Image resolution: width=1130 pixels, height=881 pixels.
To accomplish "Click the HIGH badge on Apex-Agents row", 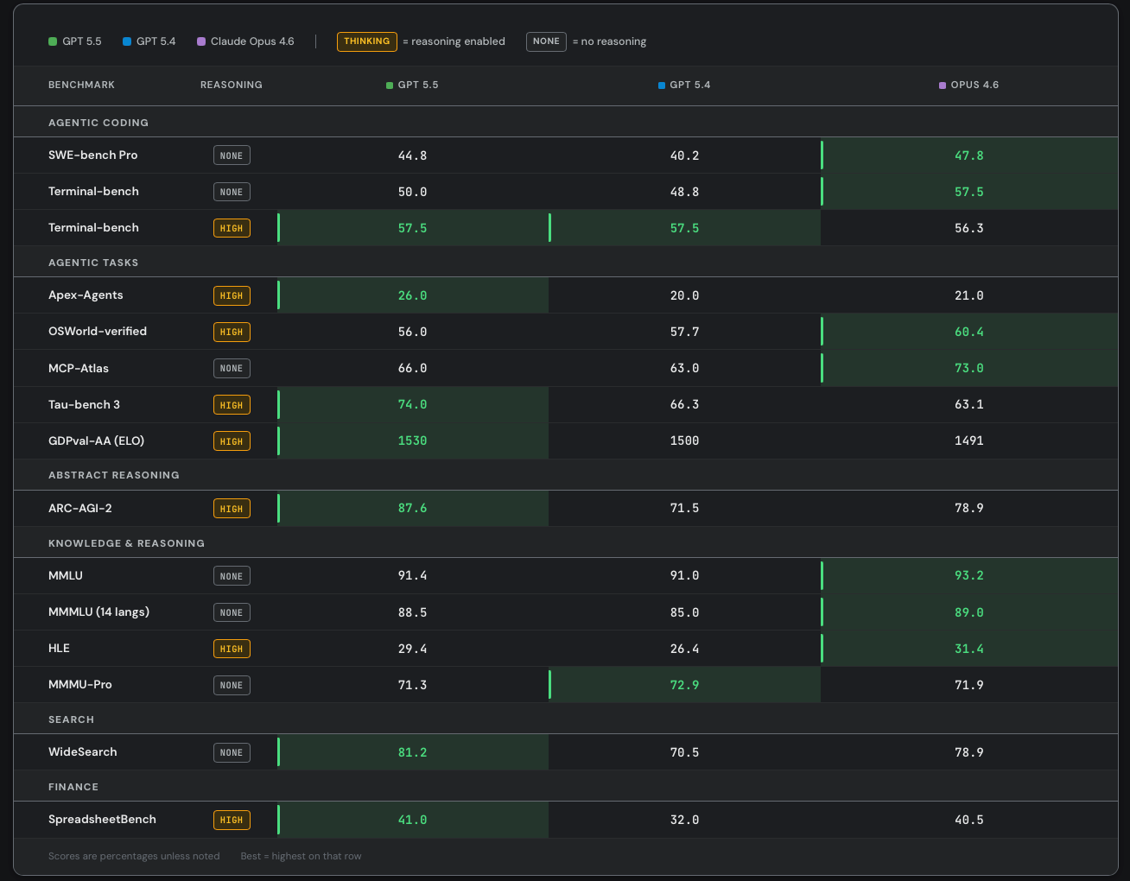I will 232,295.
